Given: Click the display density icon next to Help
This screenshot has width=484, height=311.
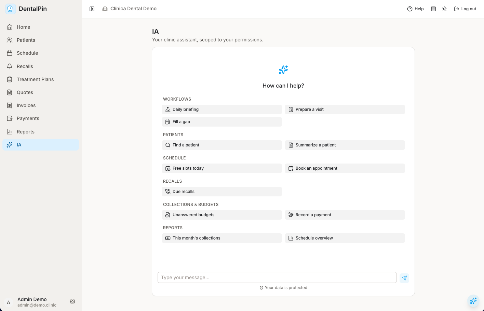Looking at the screenshot, I should point(433,9).
